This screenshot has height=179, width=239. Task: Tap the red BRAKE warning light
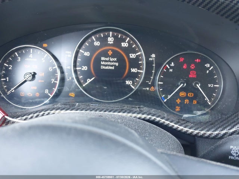(193, 74)
